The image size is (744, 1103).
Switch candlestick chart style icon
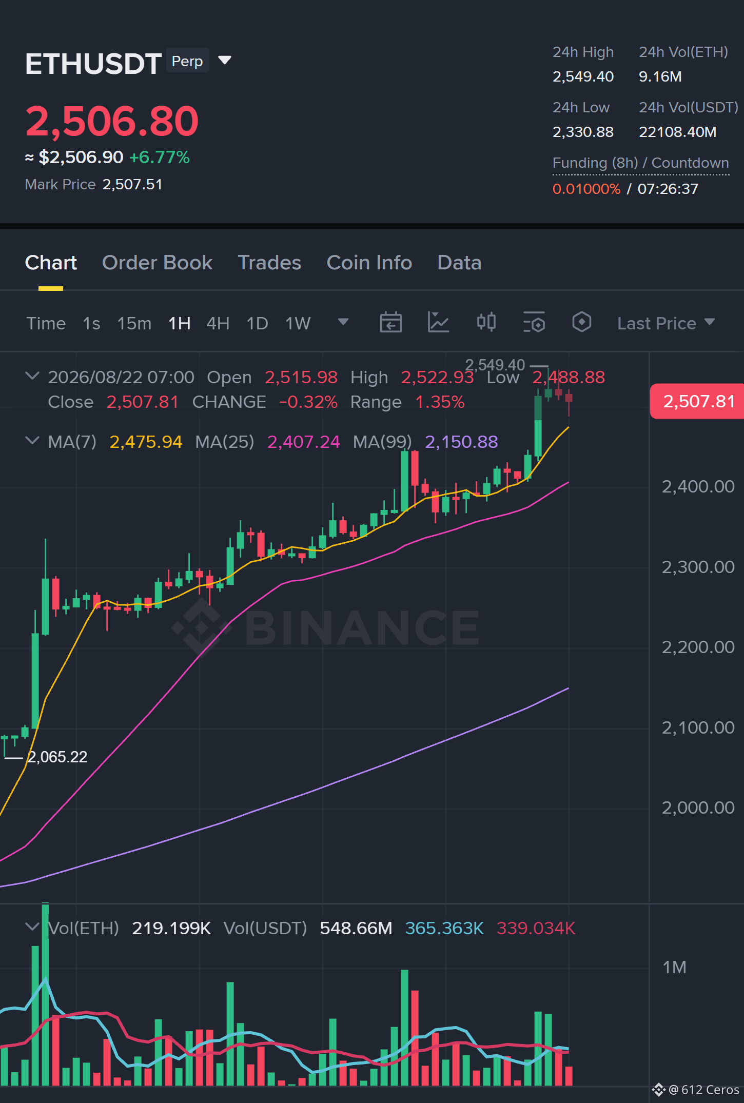[x=486, y=322]
